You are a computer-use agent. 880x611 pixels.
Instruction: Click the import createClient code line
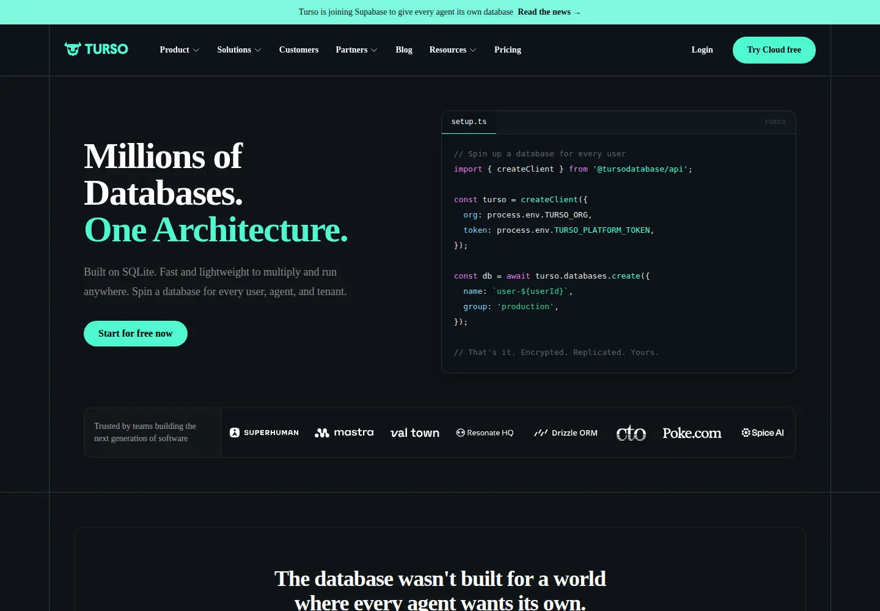[573, 169]
